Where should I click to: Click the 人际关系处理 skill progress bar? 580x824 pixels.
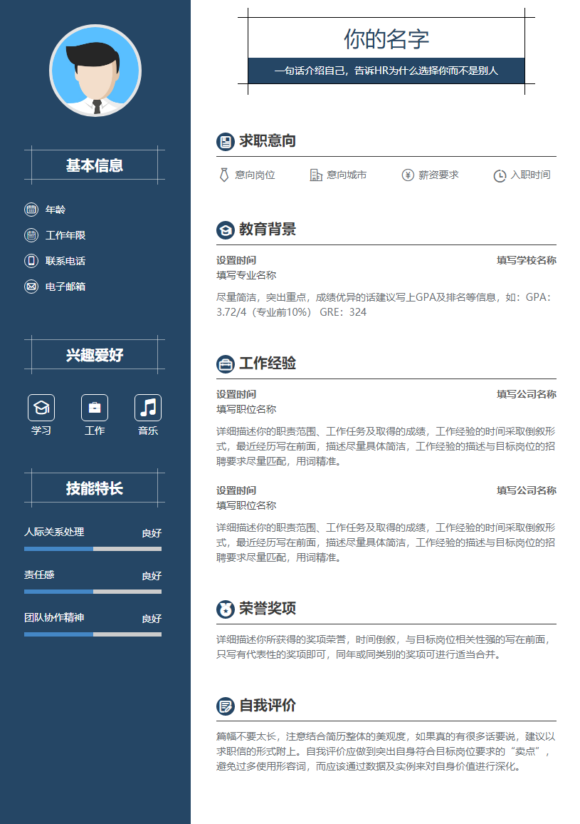93,549
